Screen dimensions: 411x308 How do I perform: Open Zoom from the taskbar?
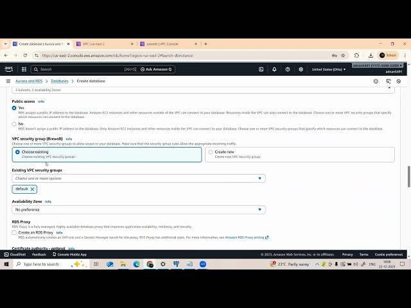click(203, 264)
